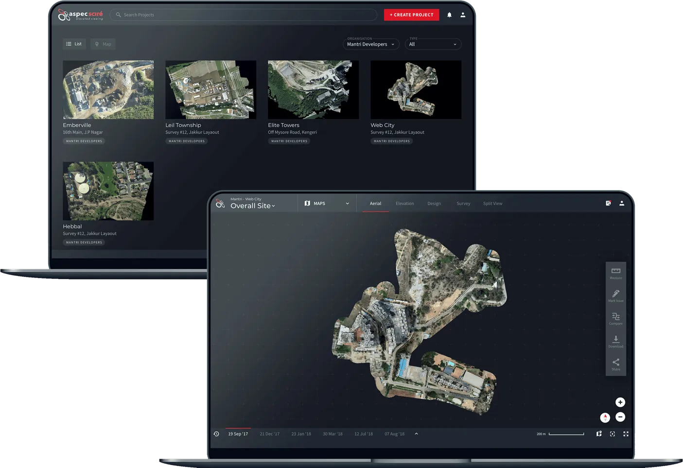Select the 30 Mar '18 timeline date

(333, 434)
